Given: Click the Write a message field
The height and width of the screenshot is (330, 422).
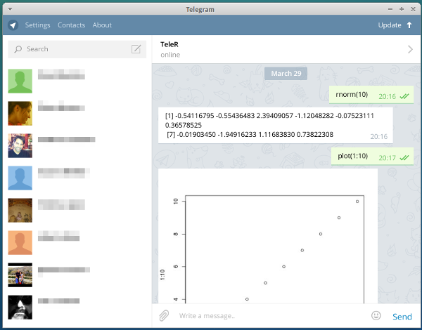Looking at the screenshot, I should [x=267, y=316].
